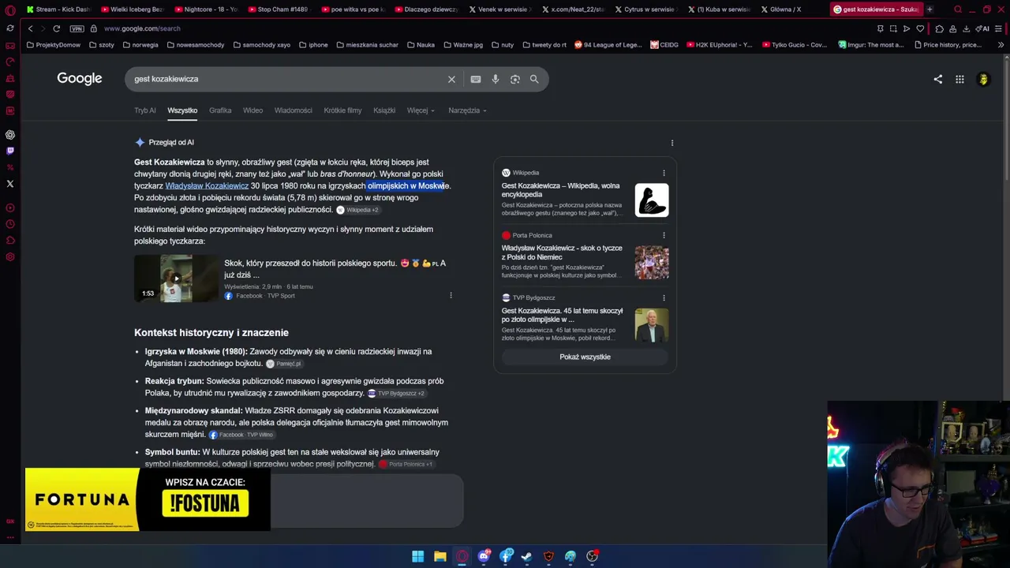
Task: Toggle the VPN badge in address bar
Action: pyautogui.click(x=77, y=28)
